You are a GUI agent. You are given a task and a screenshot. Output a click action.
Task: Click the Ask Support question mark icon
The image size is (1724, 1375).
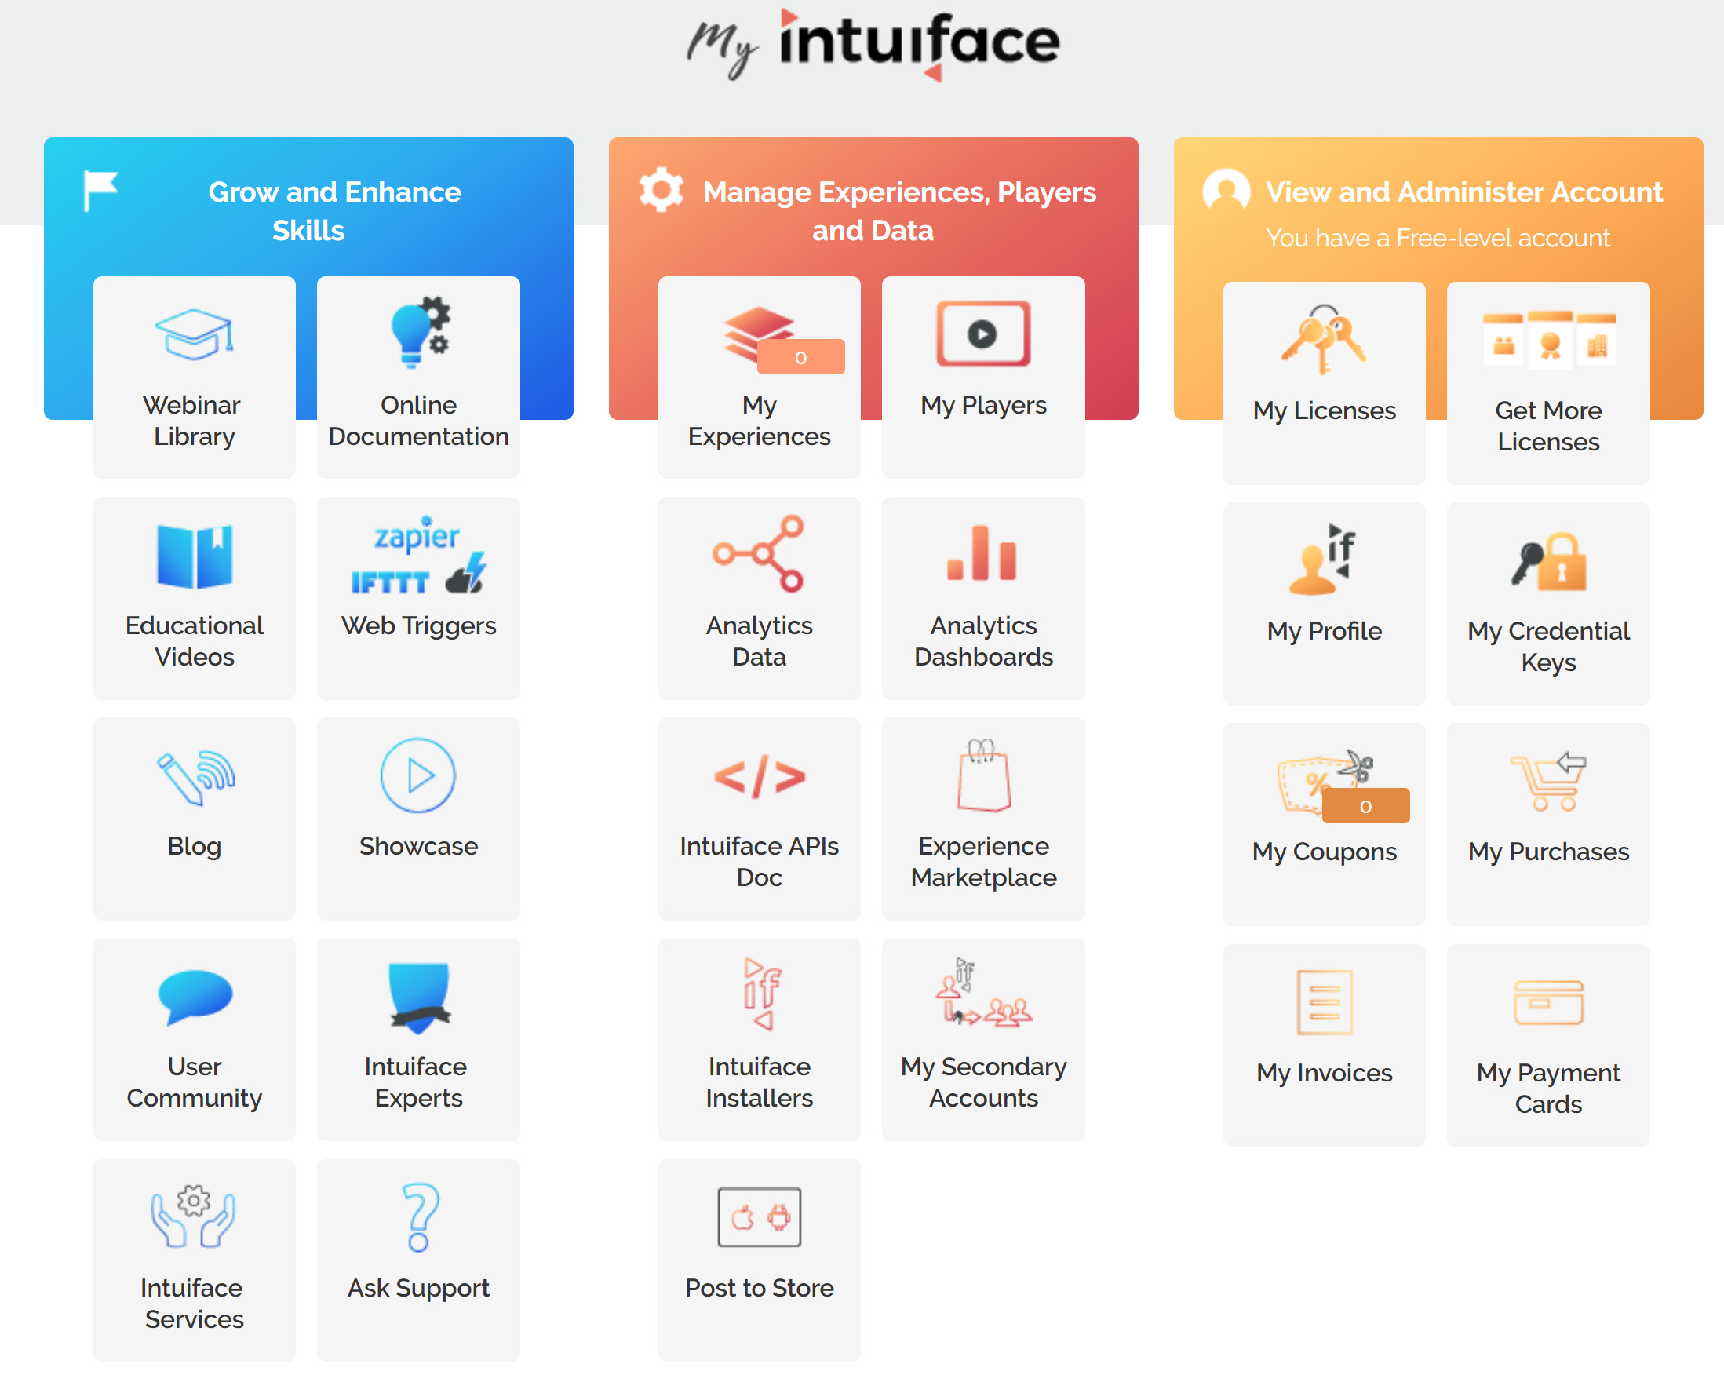tap(420, 1216)
